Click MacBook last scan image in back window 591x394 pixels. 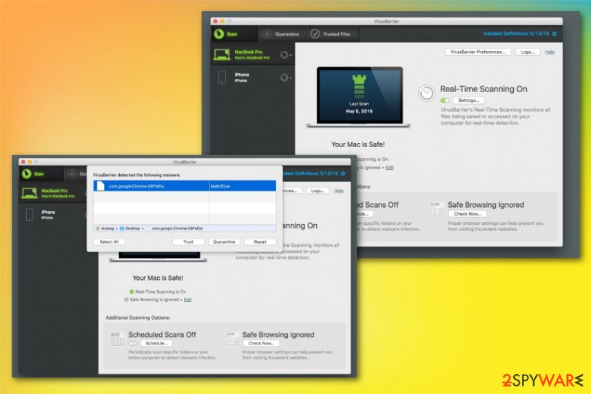(x=359, y=97)
